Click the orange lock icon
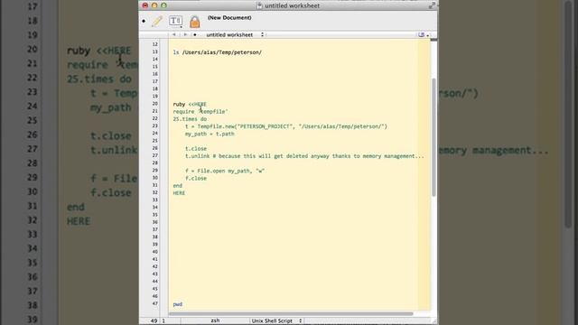The height and width of the screenshot is (325, 578). pos(195,22)
